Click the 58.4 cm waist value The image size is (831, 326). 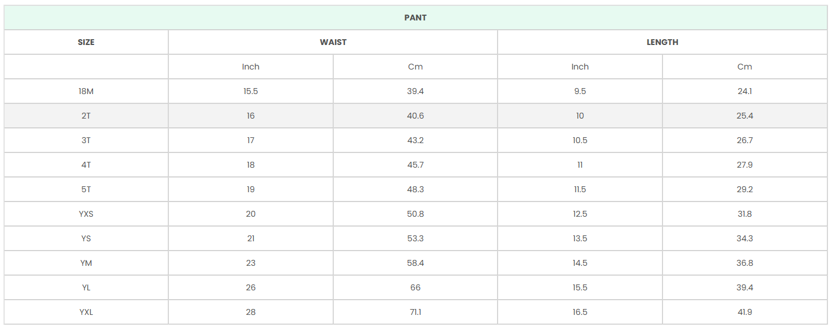[415, 263]
